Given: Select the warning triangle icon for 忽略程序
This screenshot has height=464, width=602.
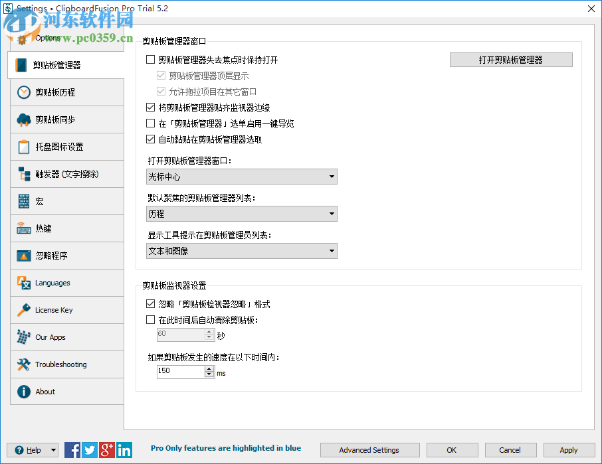Looking at the screenshot, I should (24, 256).
